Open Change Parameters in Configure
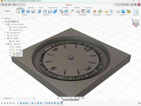Image resolution: width=141 pixels, height=106 pixels. (x=83, y=11)
